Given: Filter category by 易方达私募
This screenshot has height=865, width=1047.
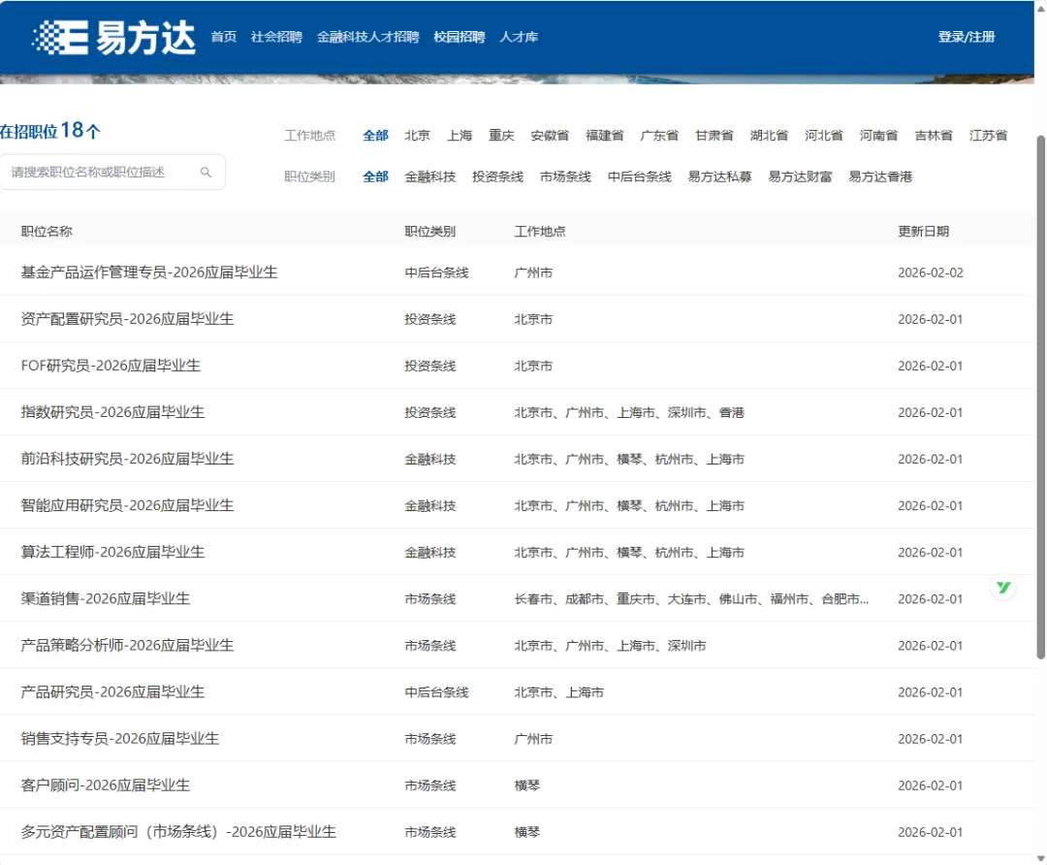Looking at the screenshot, I should coord(719,177).
